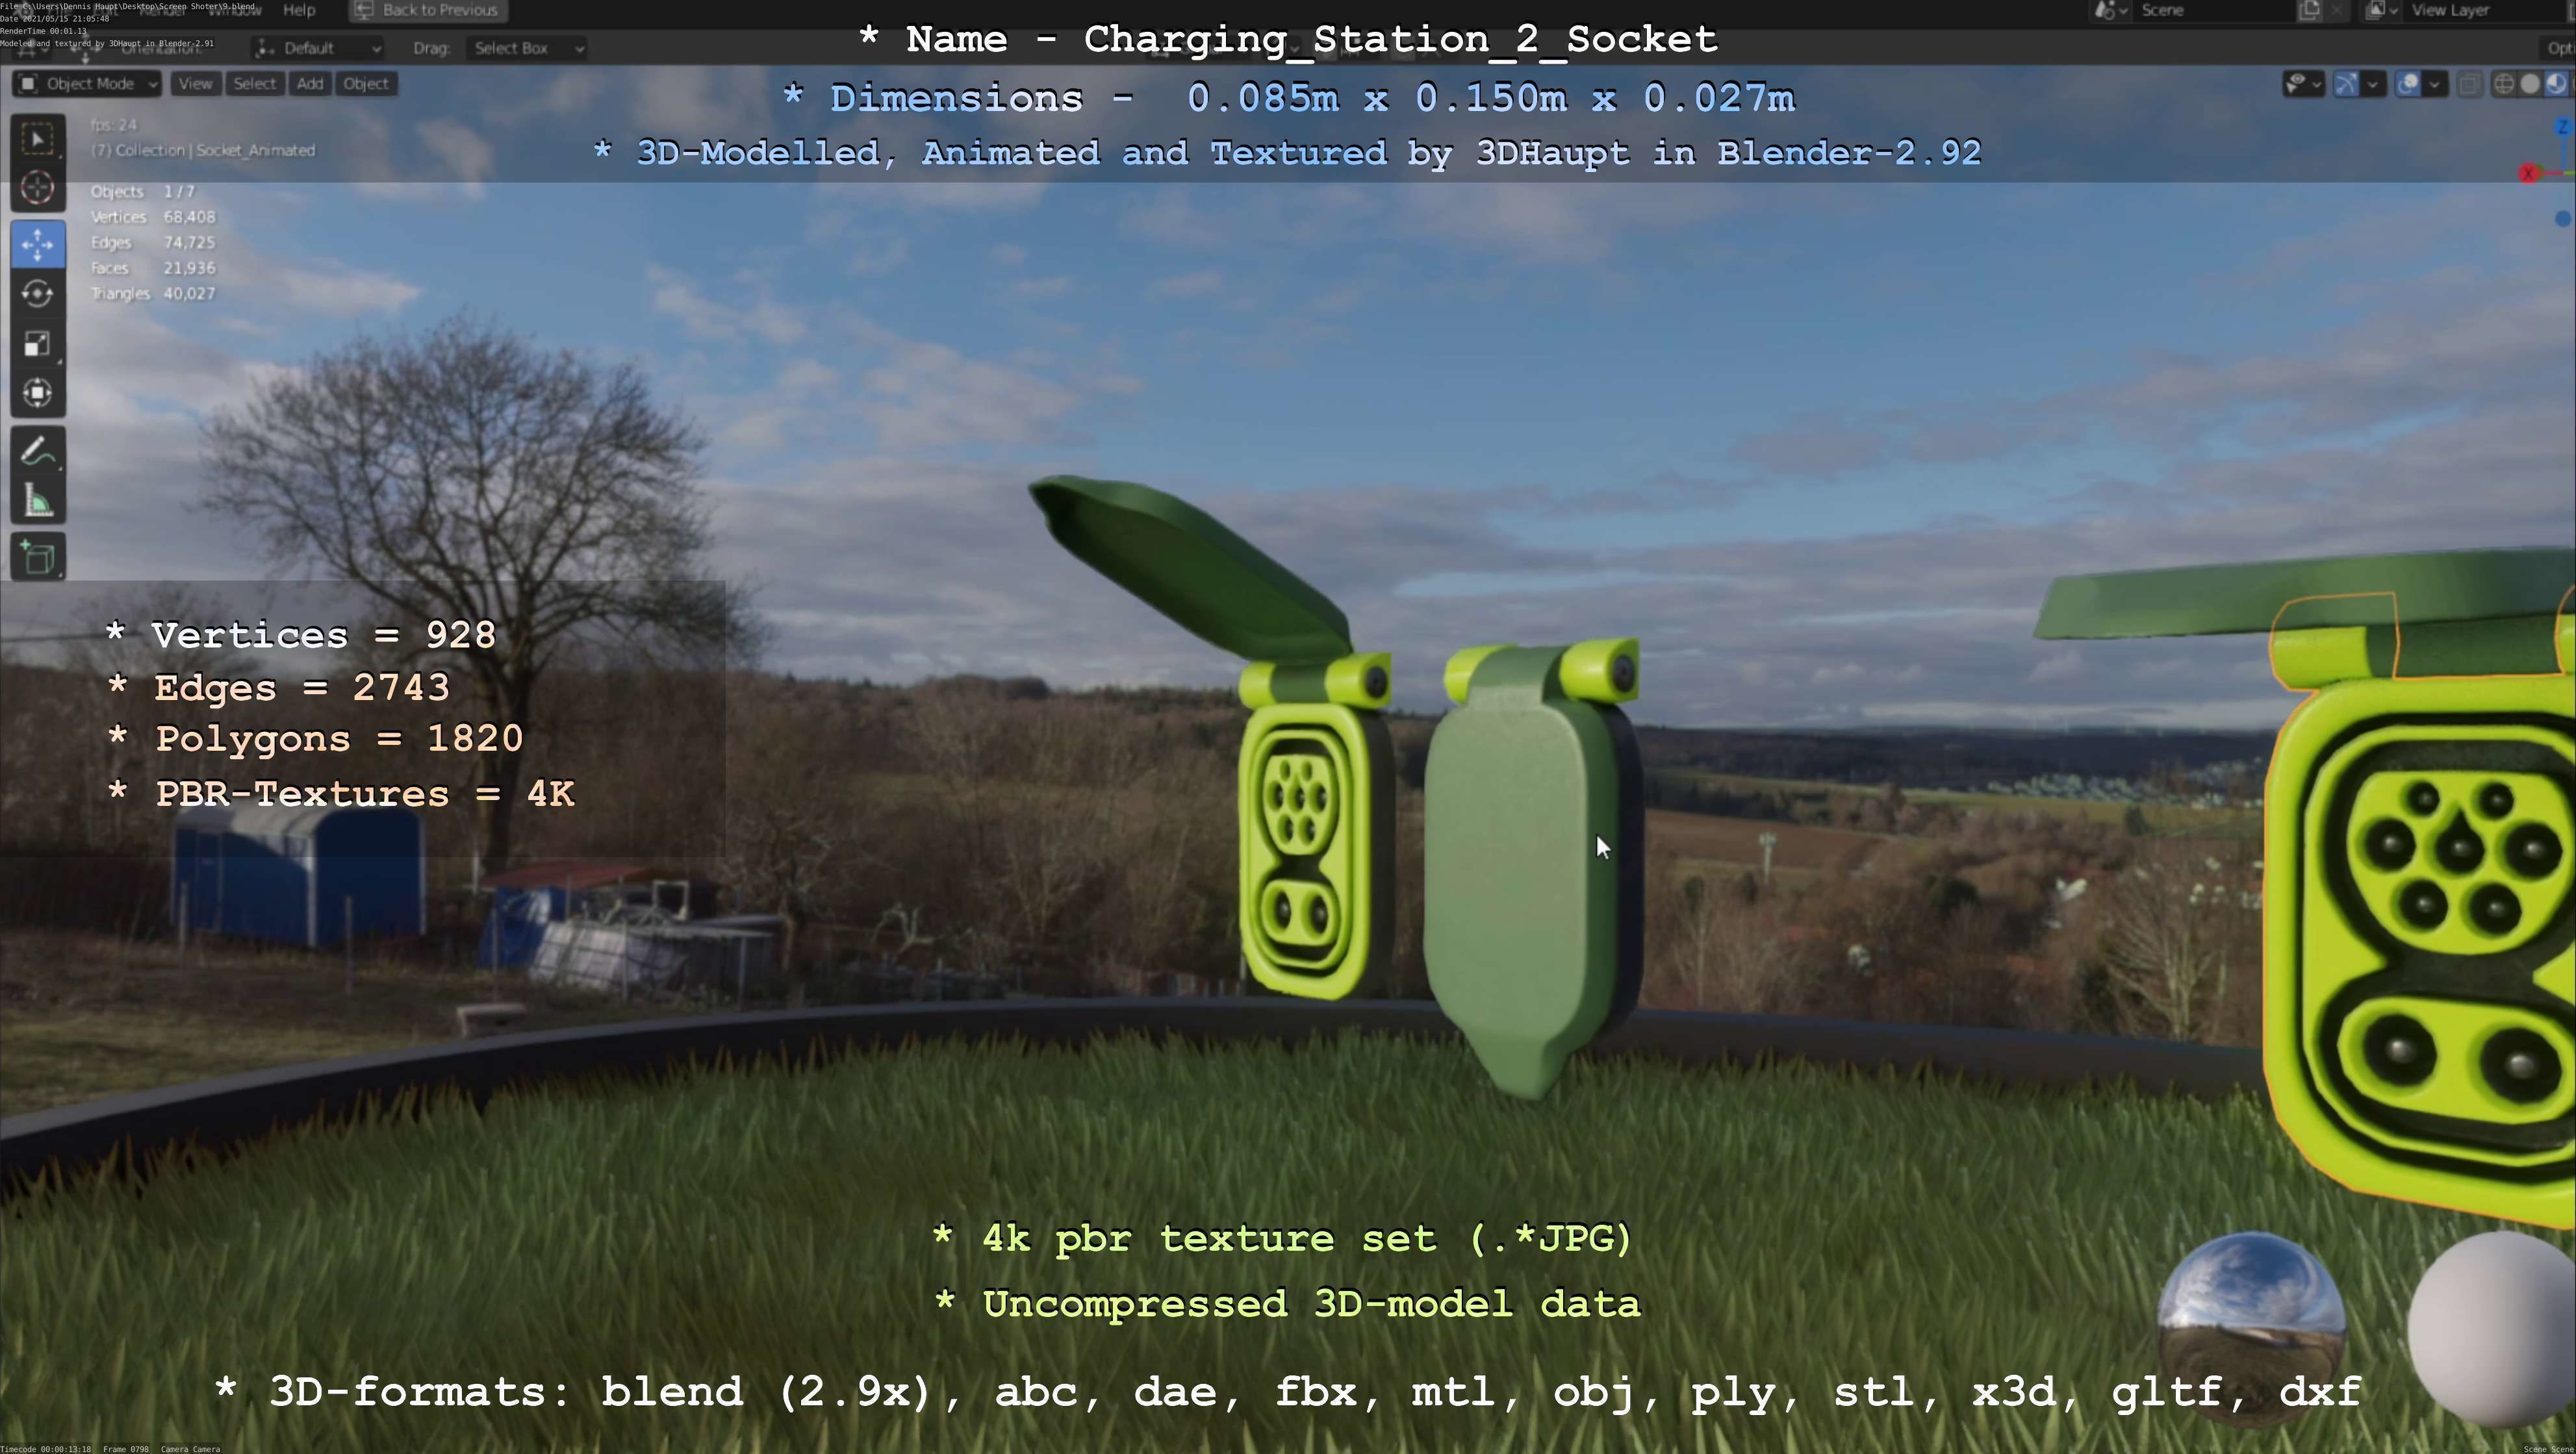Open the Default orientation dropdown
The image size is (2576, 1454).
318,48
